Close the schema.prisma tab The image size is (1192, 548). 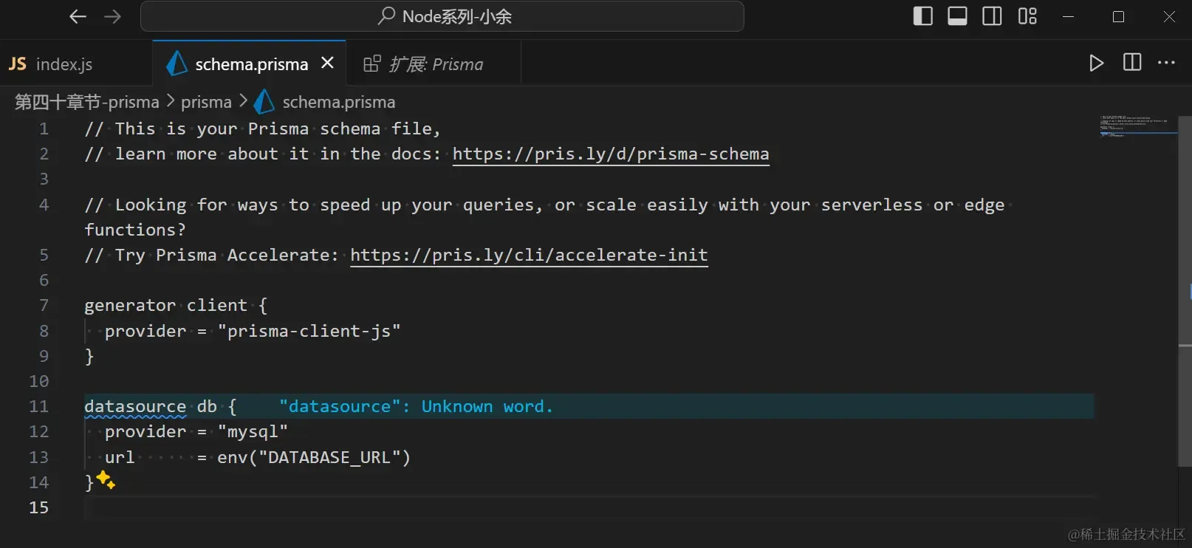(x=328, y=64)
